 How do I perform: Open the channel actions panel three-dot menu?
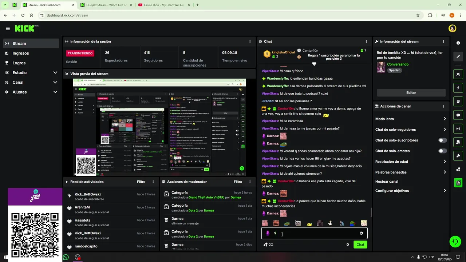tap(443, 106)
